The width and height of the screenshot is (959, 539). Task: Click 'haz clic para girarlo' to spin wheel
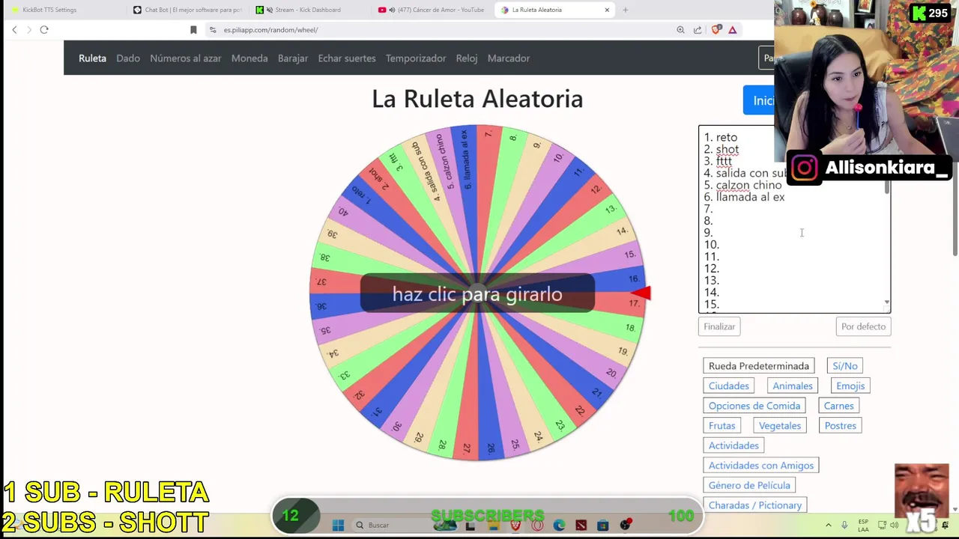(477, 293)
